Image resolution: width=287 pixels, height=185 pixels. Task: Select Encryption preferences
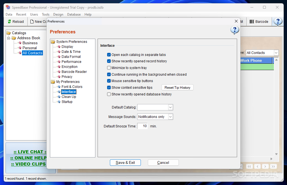[x=69, y=67]
